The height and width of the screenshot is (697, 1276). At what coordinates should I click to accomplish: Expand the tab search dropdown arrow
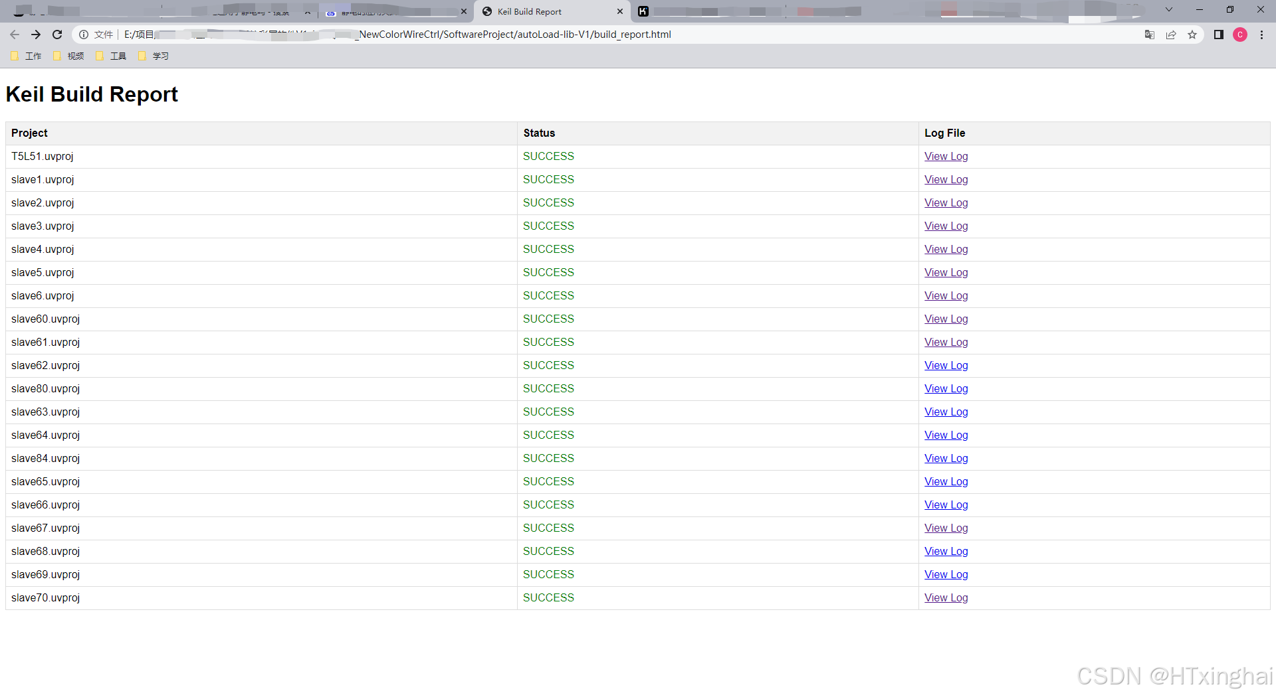(1169, 10)
